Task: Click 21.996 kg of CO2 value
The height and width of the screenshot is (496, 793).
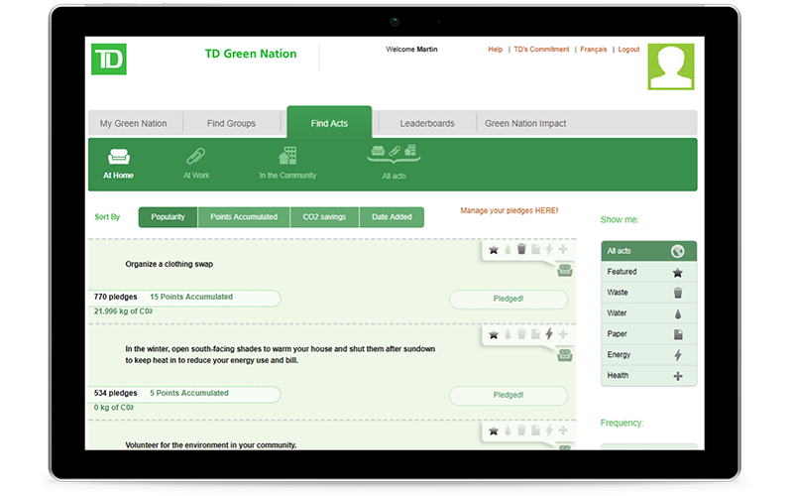Action: coord(123,311)
